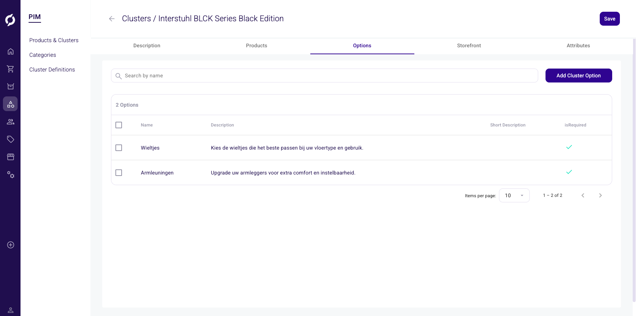Click the '2 Options' count label
This screenshot has width=636, height=316.
coord(127,105)
